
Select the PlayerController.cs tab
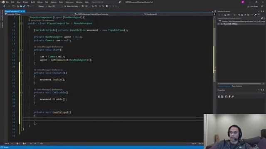point(12,11)
